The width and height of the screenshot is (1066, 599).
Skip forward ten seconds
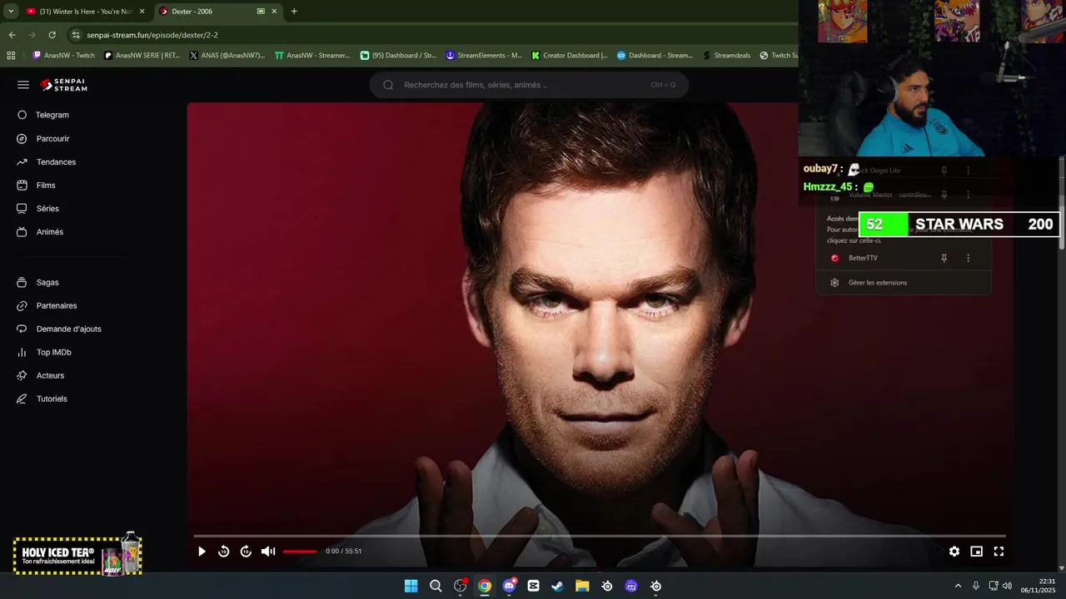click(246, 552)
